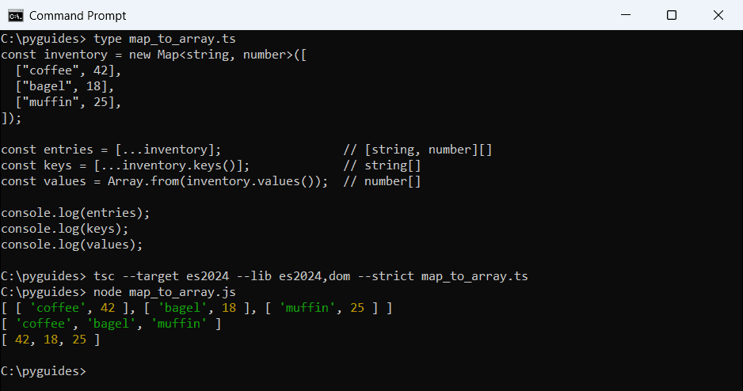Click 'const entries = [...inventory];' code
This screenshot has height=391, width=743.
111,150
